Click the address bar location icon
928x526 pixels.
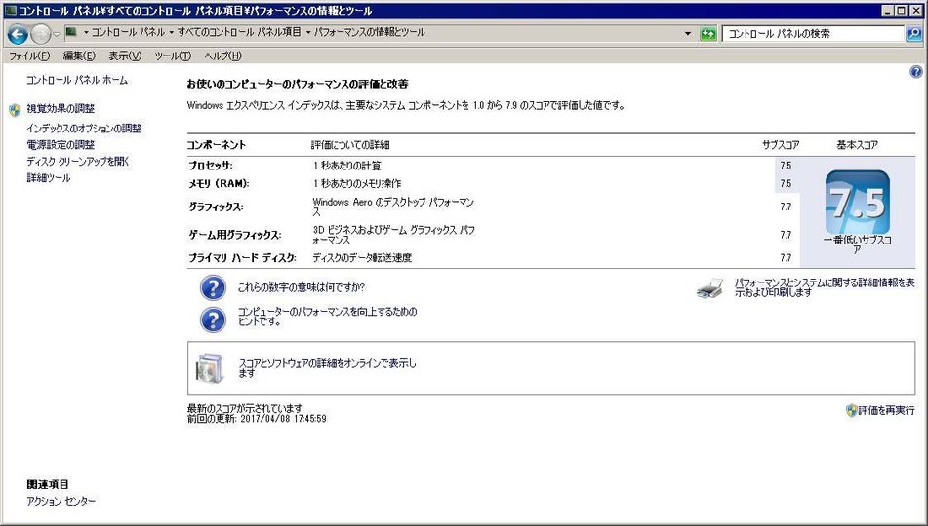coord(71,32)
